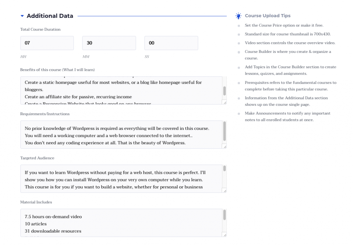
Task: Edit the seconds field showing 00
Action: click(x=171, y=43)
